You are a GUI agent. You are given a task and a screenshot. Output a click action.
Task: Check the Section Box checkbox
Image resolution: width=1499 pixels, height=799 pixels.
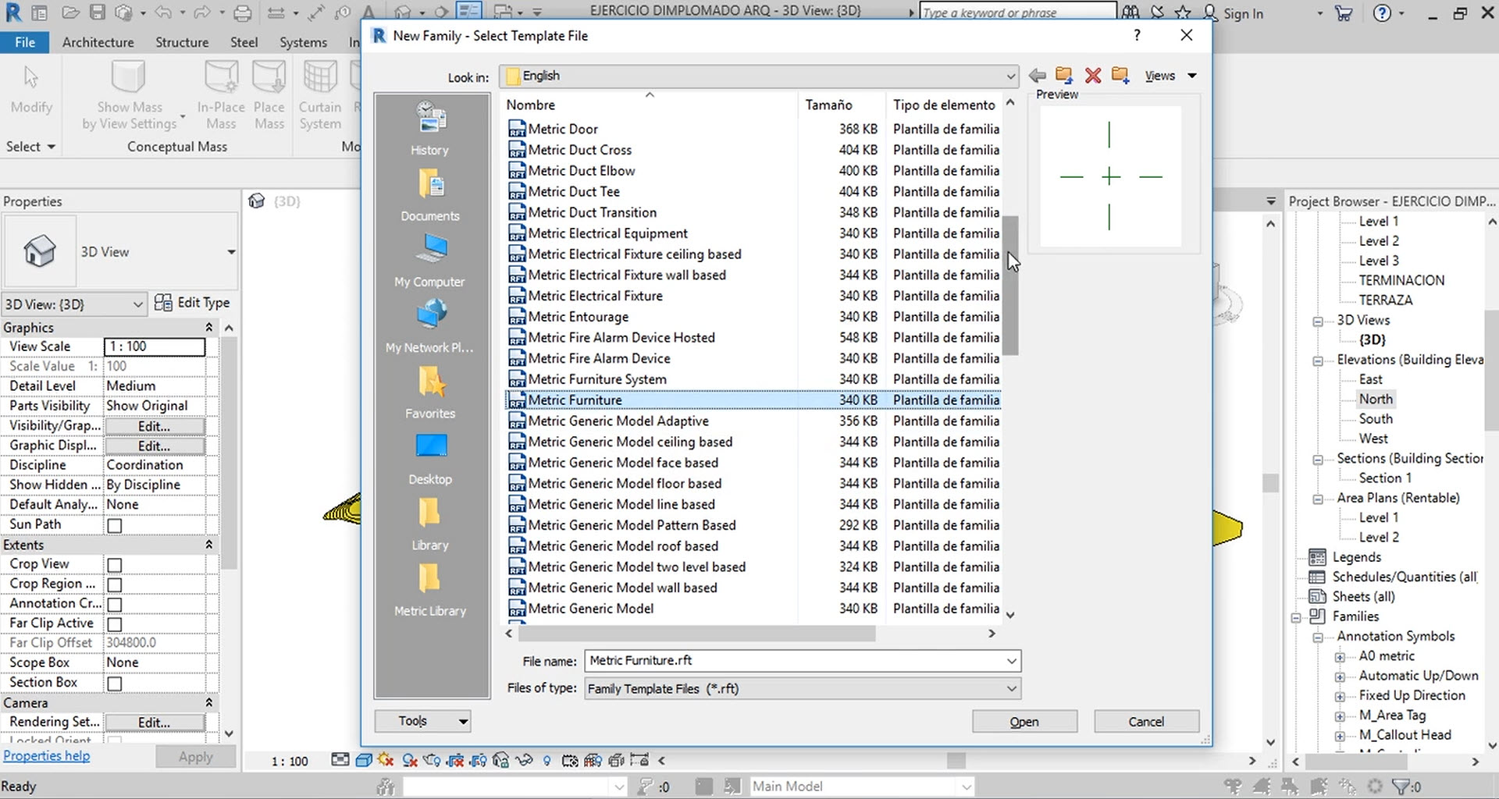[115, 684]
